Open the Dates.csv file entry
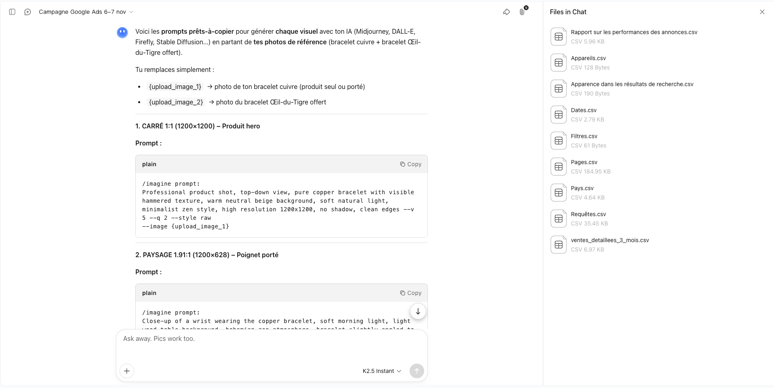774x388 pixels. [x=583, y=114]
